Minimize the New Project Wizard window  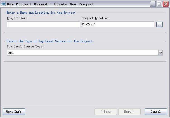pos(153,4)
